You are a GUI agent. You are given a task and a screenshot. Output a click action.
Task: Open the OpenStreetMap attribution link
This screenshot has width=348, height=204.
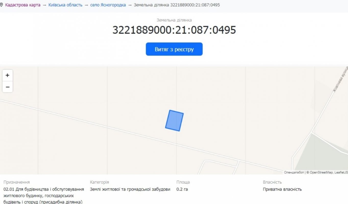(x=321, y=173)
